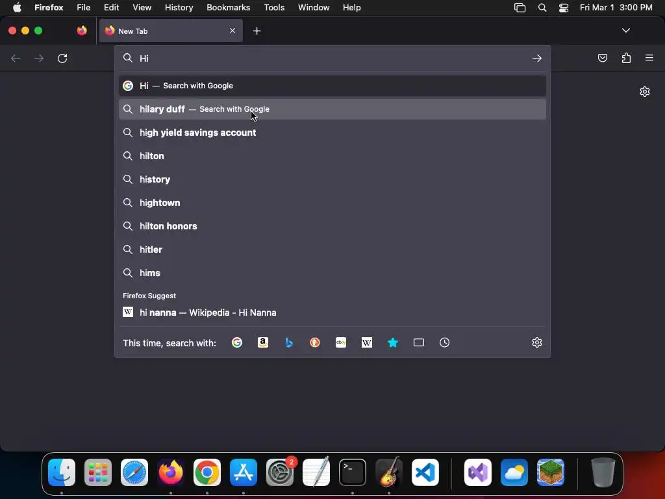This screenshot has height=499, width=665.
Task: Open the History menu
Action: [x=179, y=8]
